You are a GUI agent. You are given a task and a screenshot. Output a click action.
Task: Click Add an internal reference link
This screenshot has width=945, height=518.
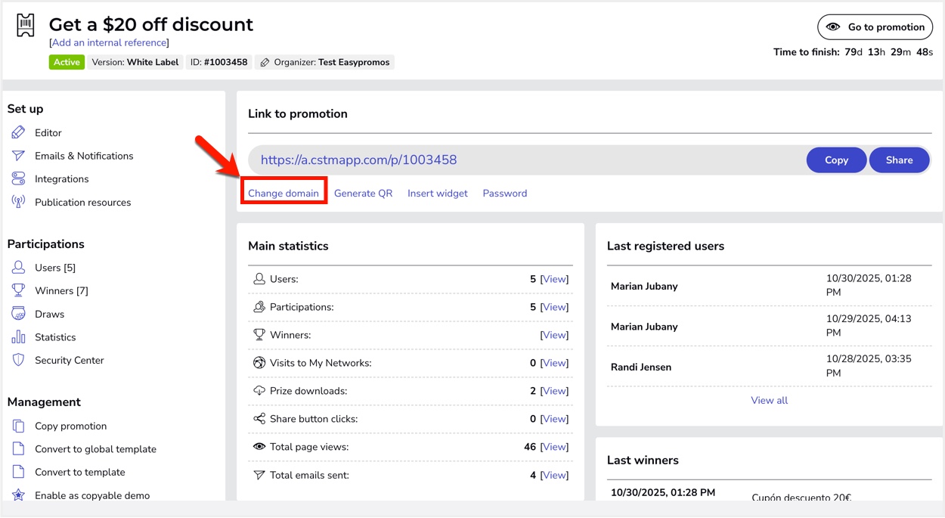[x=109, y=43]
